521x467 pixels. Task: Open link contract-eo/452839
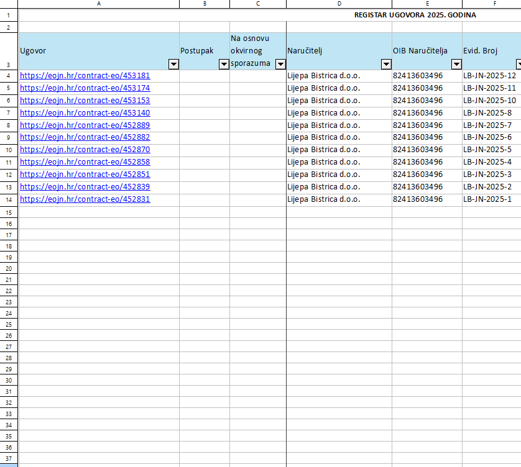tap(85, 186)
